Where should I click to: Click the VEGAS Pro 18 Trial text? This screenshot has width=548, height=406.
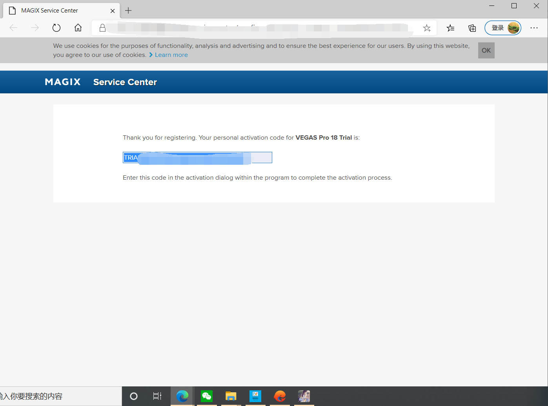click(324, 138)
